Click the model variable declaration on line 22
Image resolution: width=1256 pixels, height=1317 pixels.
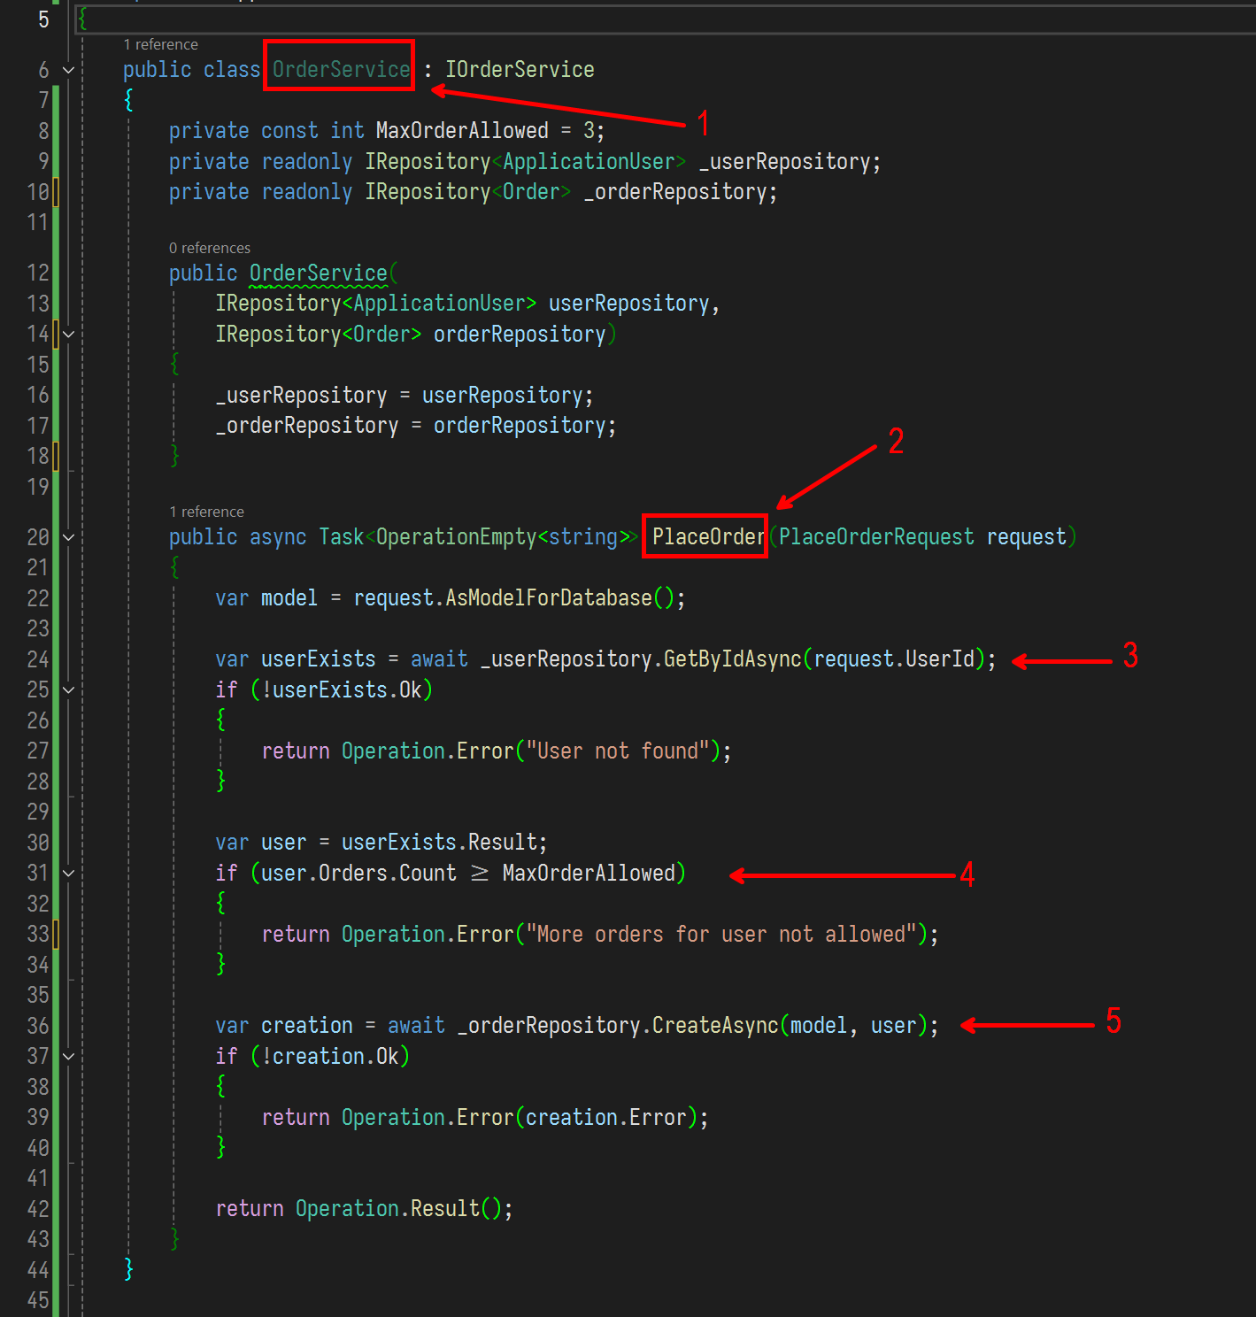click(289, 598)
